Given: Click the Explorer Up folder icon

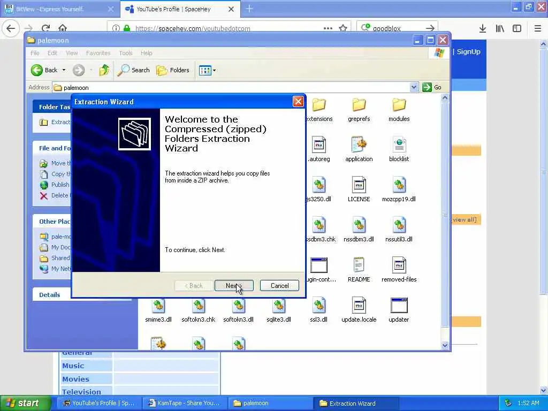Looking at the screenshot, I should point(104,70).
